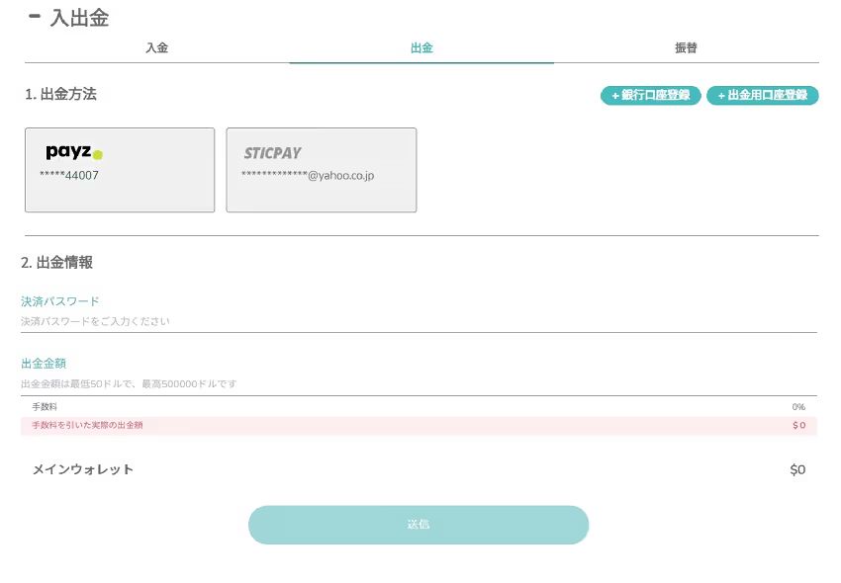Select the active 出金 withdrawal tab
This screenshot has height=583, width=841.
click(420, 47)
